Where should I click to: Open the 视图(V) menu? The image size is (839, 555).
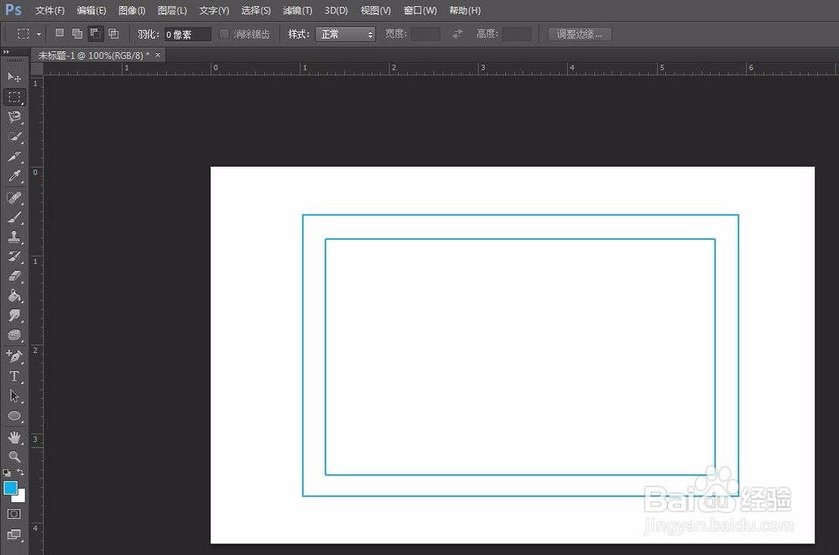point(376,10)
